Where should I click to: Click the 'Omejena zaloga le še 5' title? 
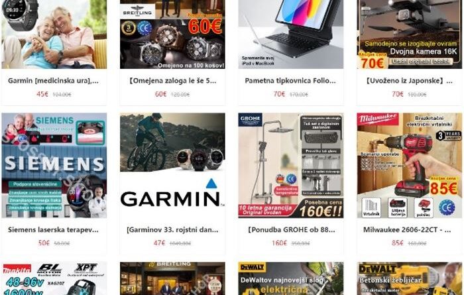coord(172,81)
